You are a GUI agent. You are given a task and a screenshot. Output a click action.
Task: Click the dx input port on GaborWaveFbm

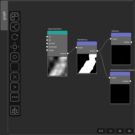[47, 37]
